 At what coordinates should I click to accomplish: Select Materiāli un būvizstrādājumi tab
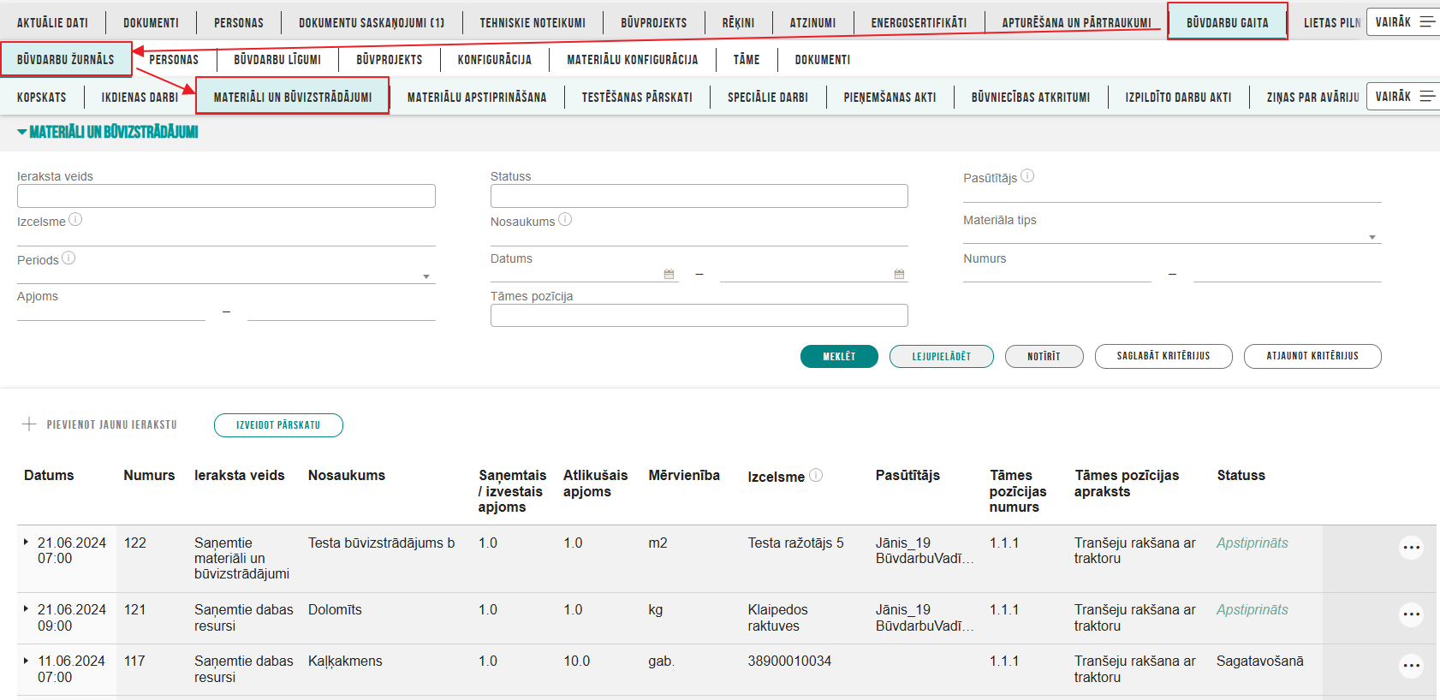[x=293, y=97]
